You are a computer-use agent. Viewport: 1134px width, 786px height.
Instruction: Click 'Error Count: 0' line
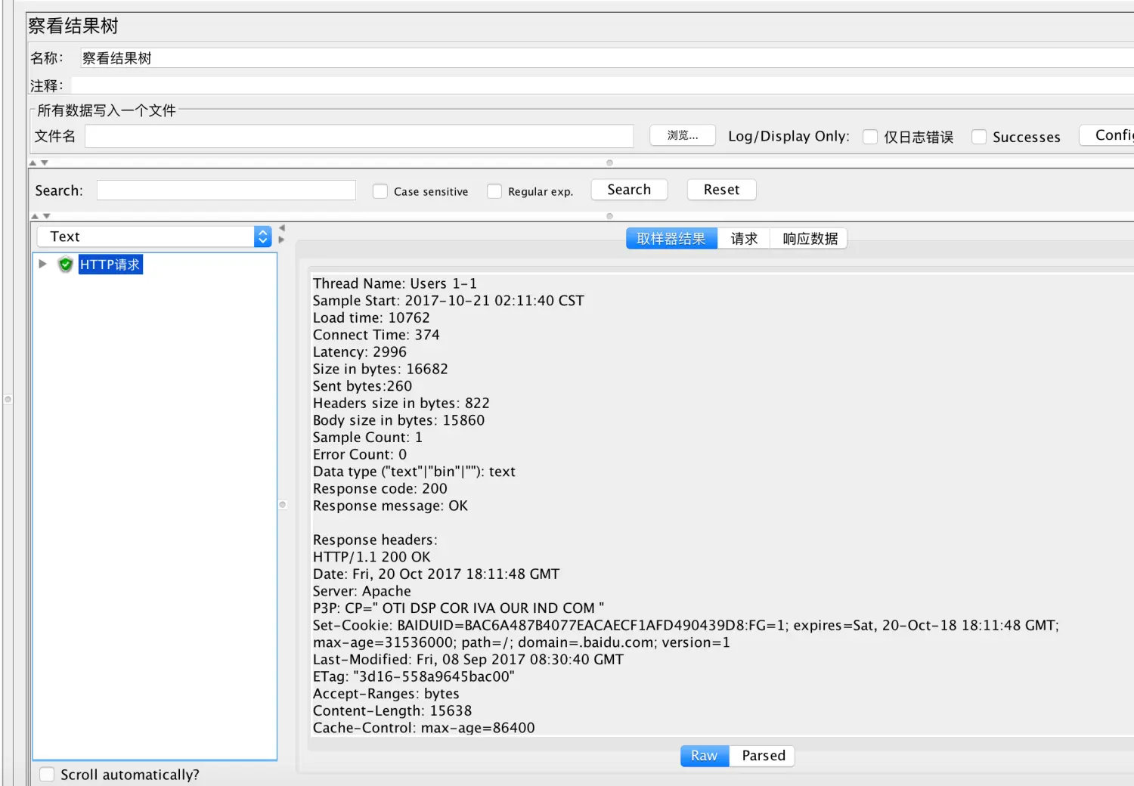360,455
